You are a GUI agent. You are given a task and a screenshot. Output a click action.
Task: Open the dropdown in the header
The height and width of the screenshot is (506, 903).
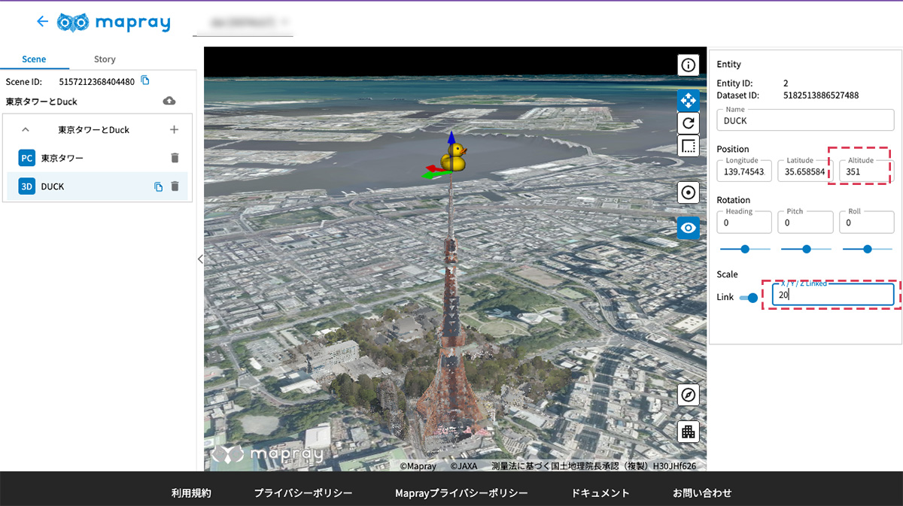click(x=242, y=24)
